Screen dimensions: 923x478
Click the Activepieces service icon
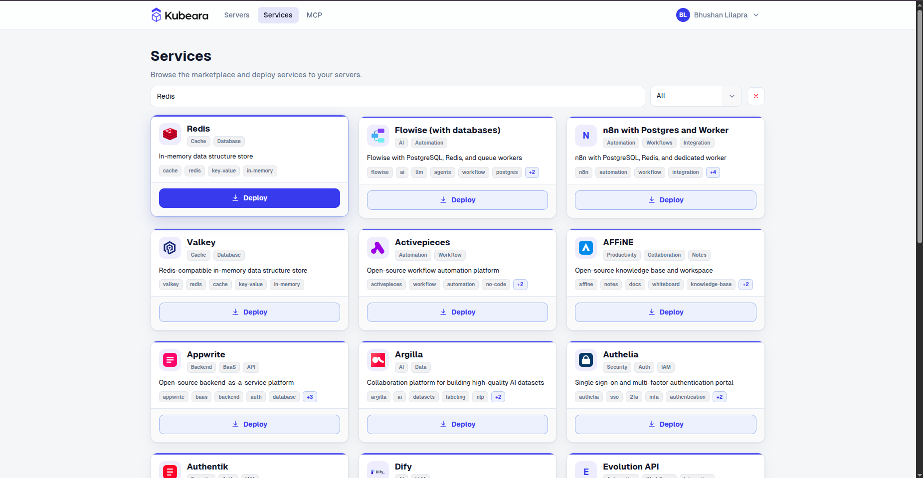[378, 248]
